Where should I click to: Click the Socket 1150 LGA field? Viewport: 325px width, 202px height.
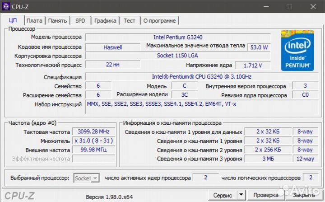coord(178,56)
